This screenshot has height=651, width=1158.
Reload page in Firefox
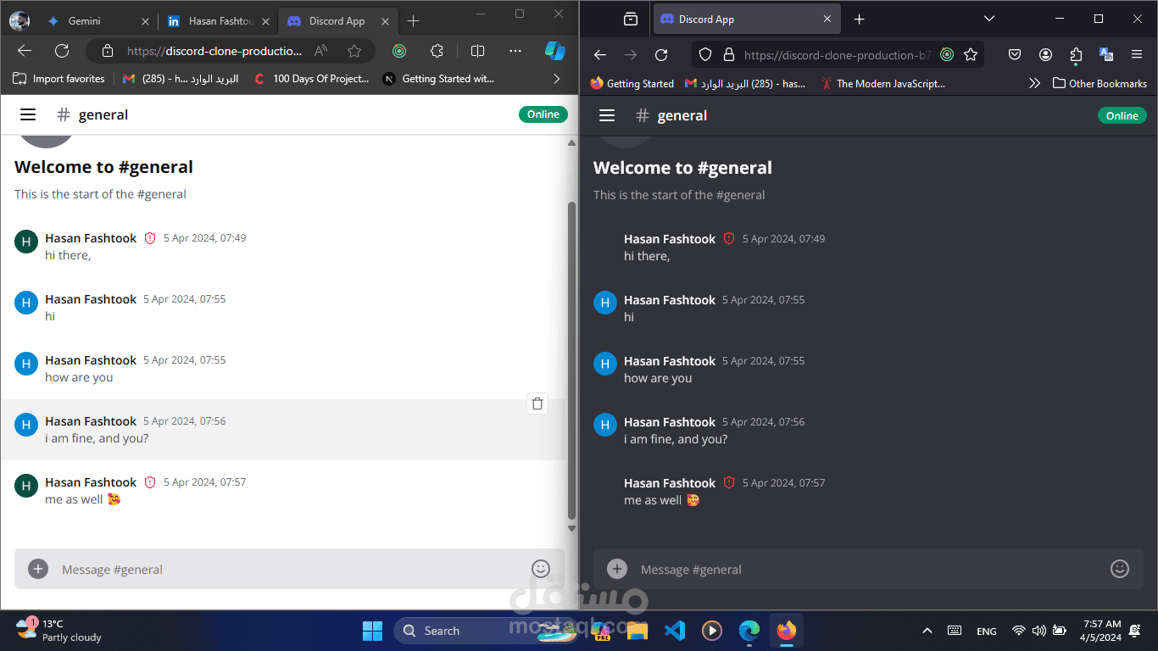point(661,55)
